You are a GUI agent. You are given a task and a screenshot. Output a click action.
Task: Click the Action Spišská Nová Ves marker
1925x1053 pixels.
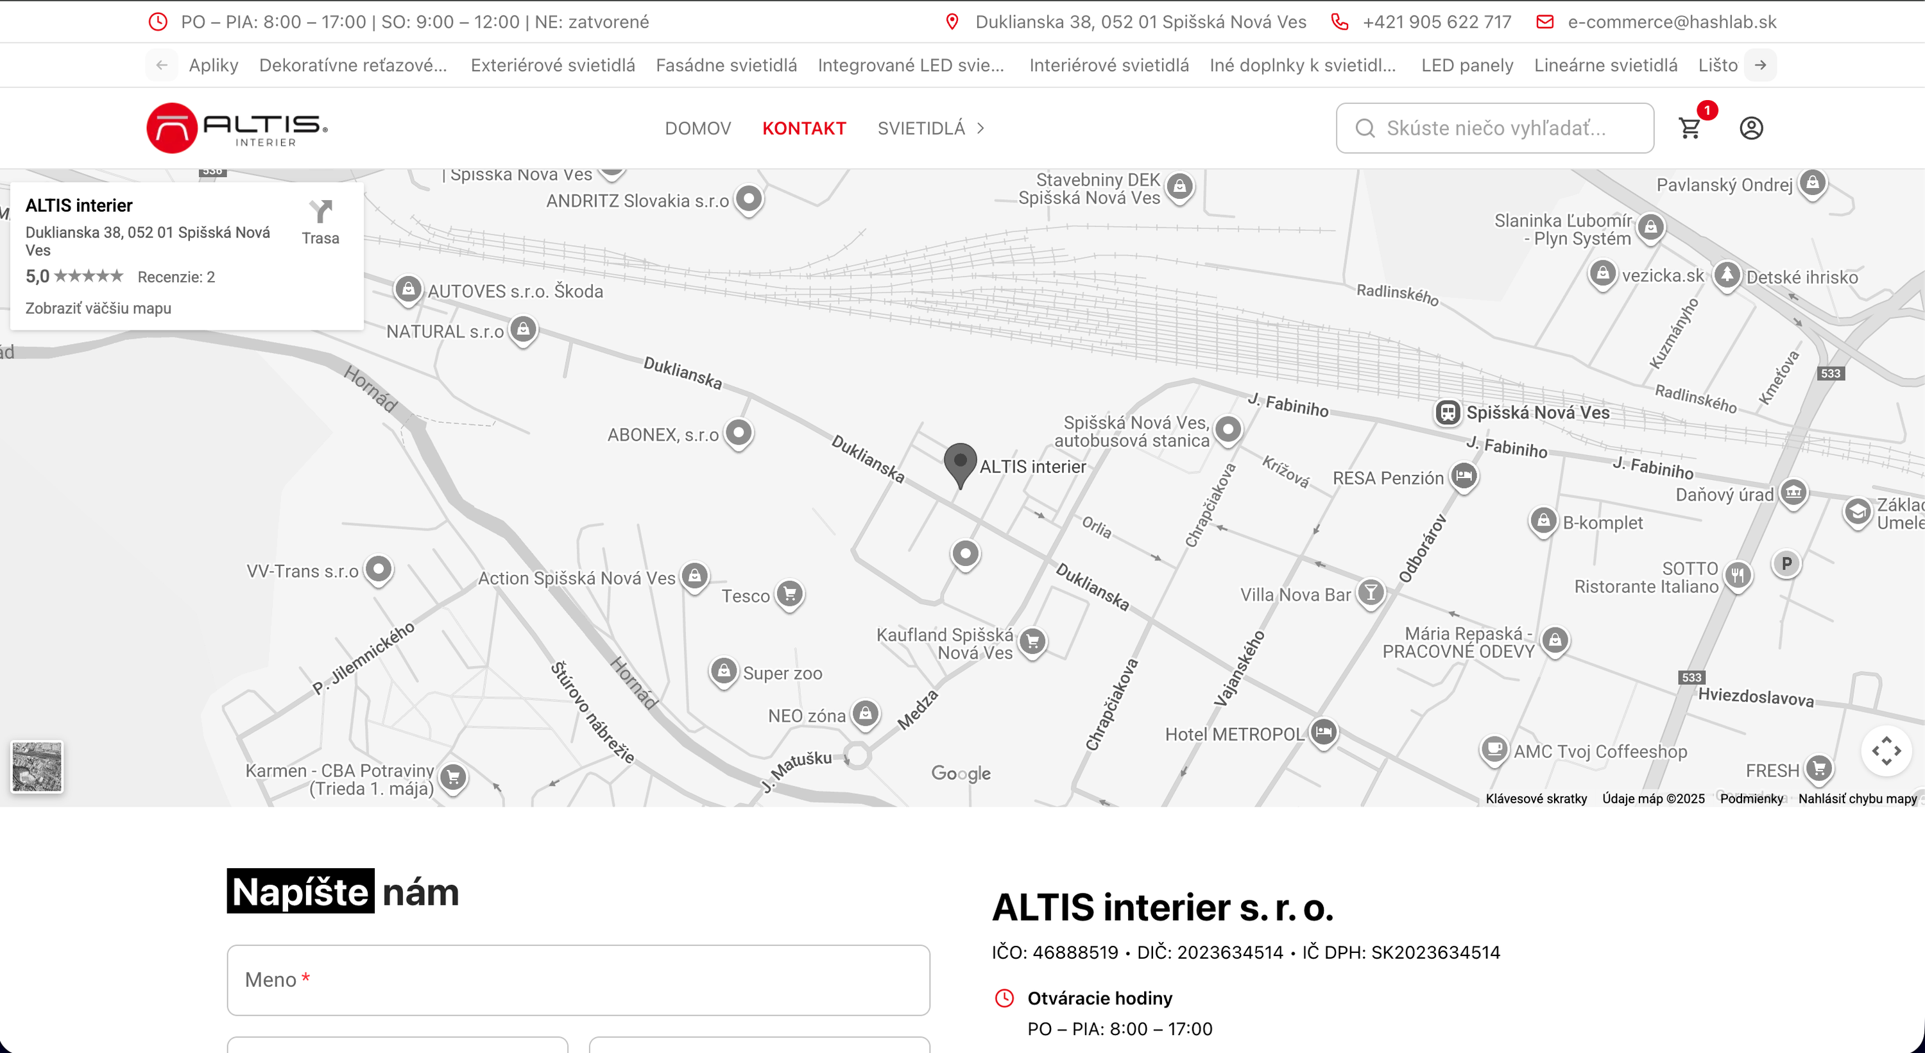pos(695,577)
